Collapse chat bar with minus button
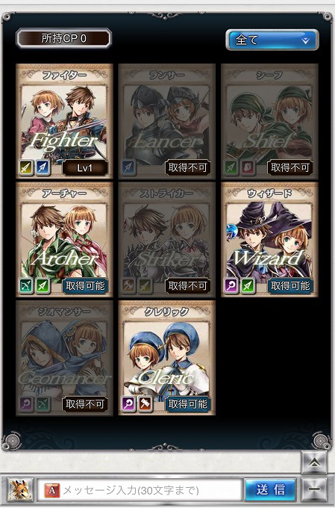This screenshot has width=335, height=508. tap(314, 489)
